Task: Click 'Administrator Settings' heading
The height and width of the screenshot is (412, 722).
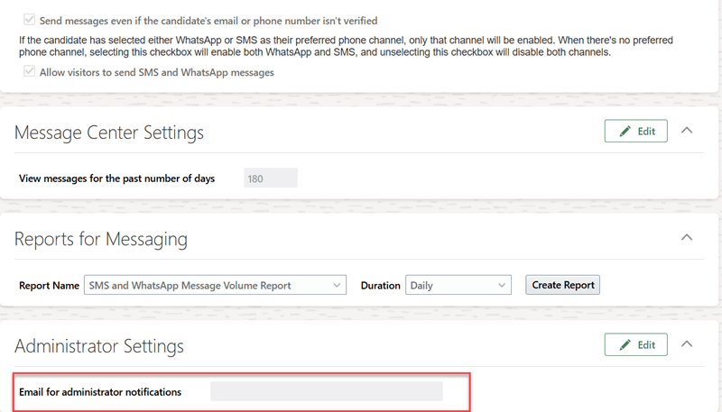Action: click(x=99, y=346)
